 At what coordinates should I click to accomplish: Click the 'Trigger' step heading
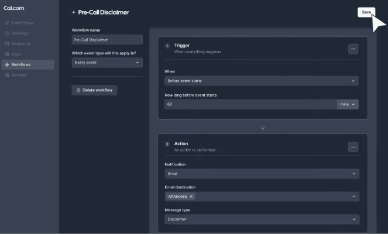[182, 46]
